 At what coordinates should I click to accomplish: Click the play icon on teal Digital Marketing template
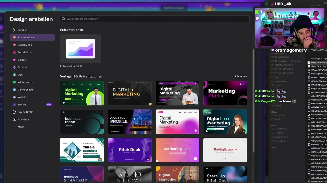point(207,131)
